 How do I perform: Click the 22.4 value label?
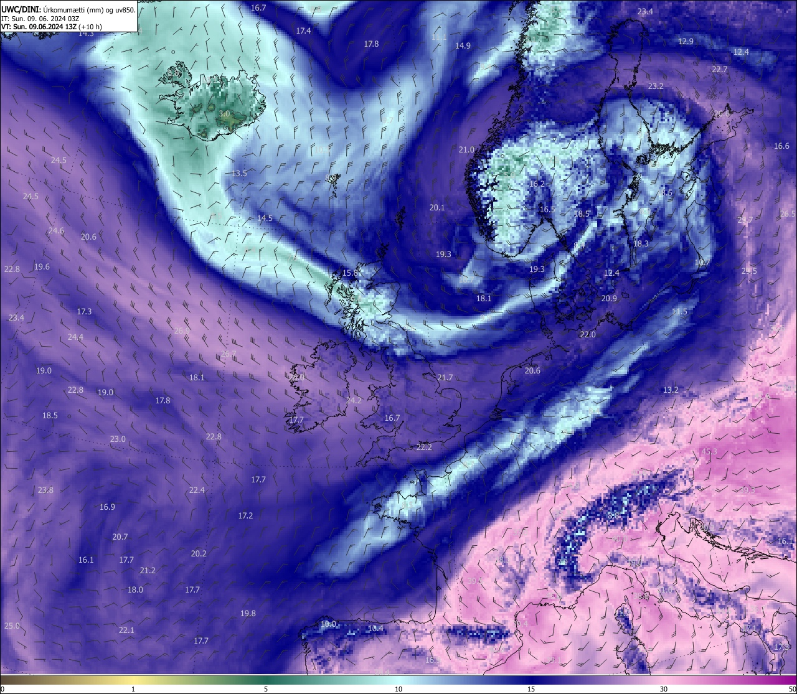pos(197,490)
